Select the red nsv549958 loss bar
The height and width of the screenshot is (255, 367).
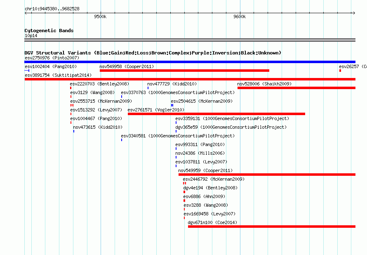[x=184, y=71]
